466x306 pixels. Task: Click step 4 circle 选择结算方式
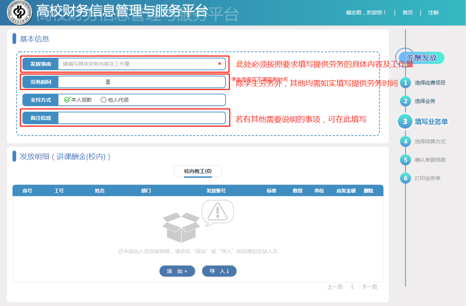405,142
